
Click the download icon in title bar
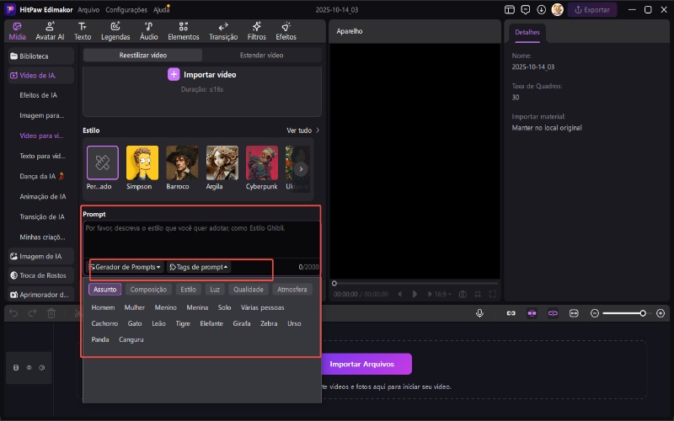click(x=541, y=9)
